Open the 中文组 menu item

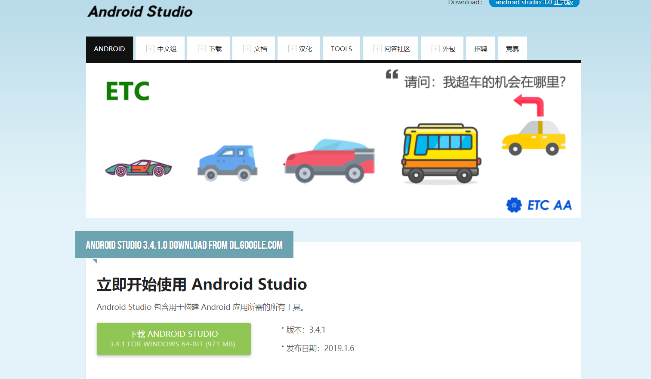click(160, 49)
